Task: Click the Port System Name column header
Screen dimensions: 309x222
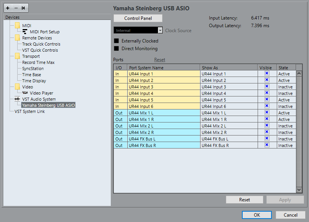Action: click(x=164, y=67)
